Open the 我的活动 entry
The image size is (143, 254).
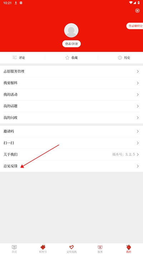pyautogui.click(x=71, y=95)
